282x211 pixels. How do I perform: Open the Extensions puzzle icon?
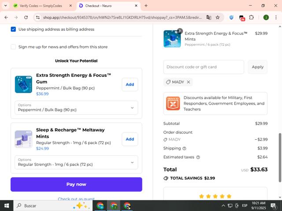click(x=252, y=18)
